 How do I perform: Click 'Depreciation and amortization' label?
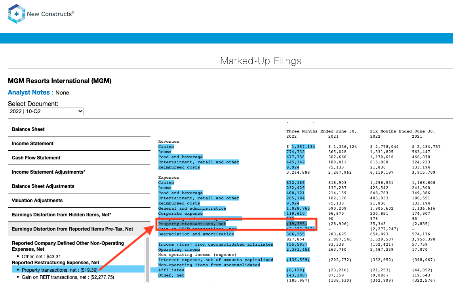click(x=196, y=234)
